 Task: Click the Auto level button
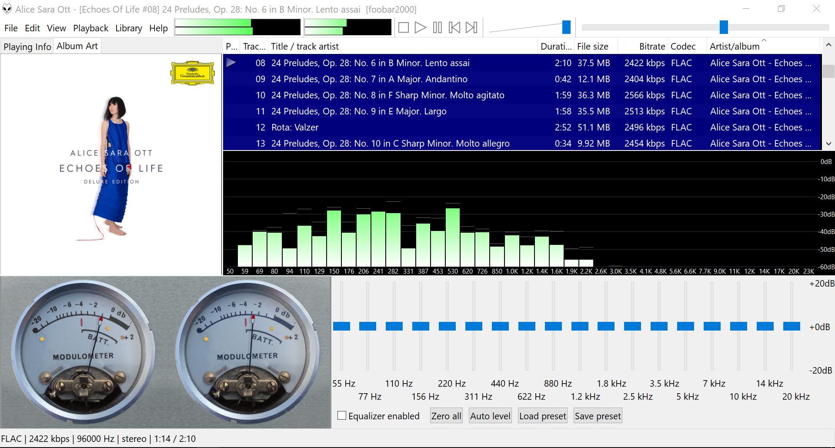(x=490, y=416)
